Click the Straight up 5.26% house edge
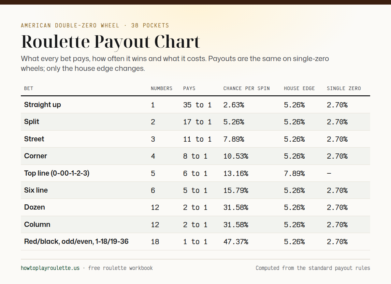This screenshot has width=391, height=284. point(294,105)
